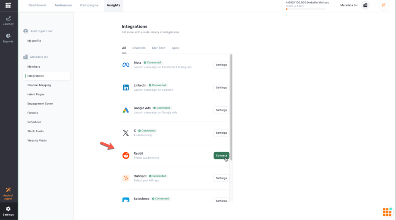
Task: Open the orange grid widget at bottom-right
Action: coord(387,212)
